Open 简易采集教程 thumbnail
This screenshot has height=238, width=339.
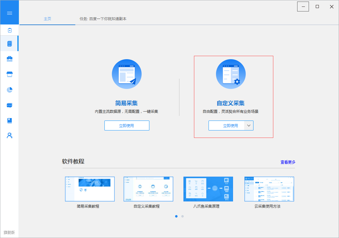(90, 189)
